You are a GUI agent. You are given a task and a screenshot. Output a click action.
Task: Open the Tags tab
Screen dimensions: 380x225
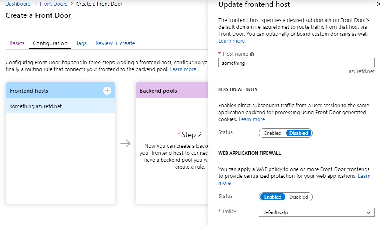81,43
